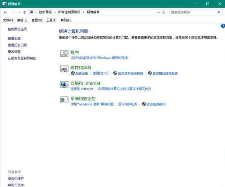The width and height of the screenshot is (225, 187).
Task: Open the 硬件和声音 category heading
Action: point(81,67)
